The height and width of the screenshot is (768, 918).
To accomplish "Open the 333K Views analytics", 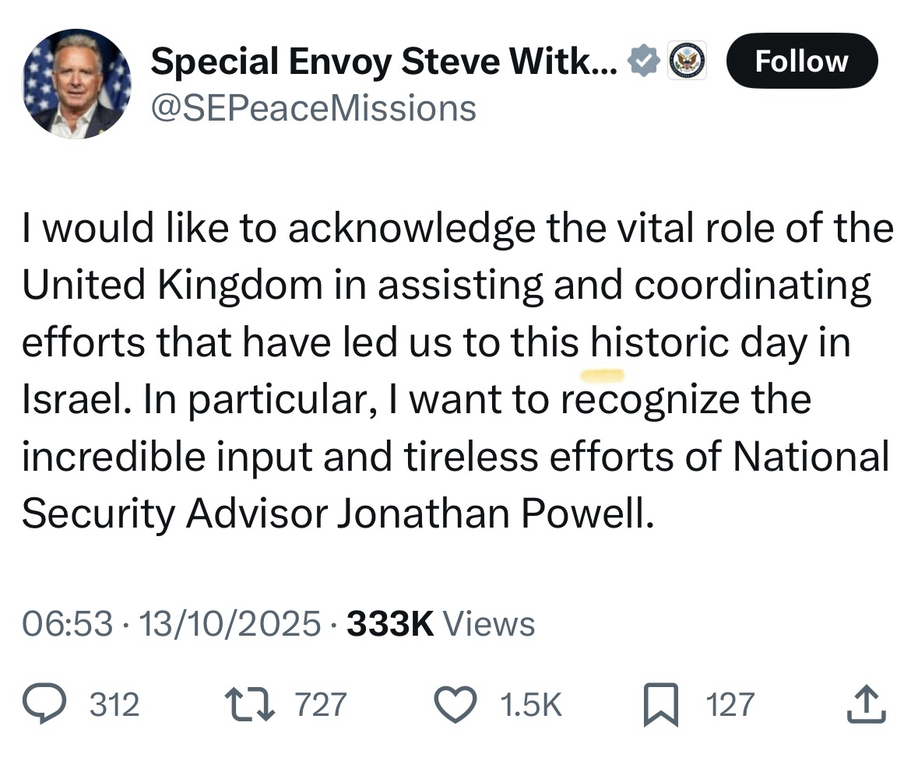I will pyautogui.click(x=441, y=623).
